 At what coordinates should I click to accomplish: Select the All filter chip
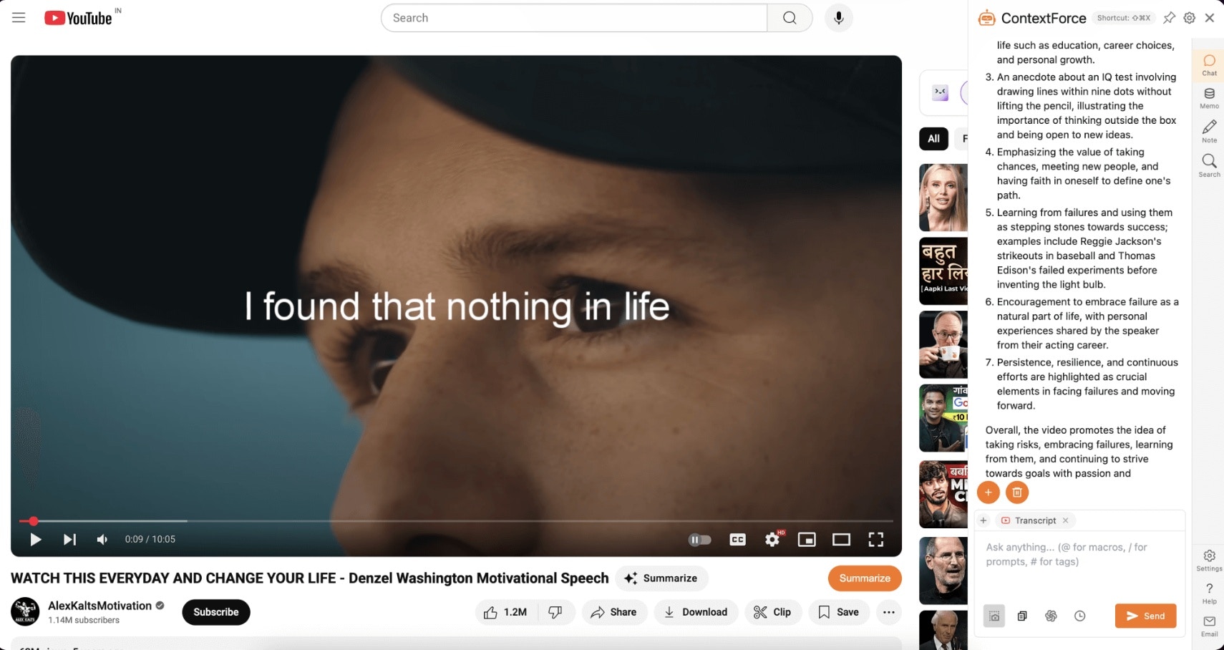[933, 139]
